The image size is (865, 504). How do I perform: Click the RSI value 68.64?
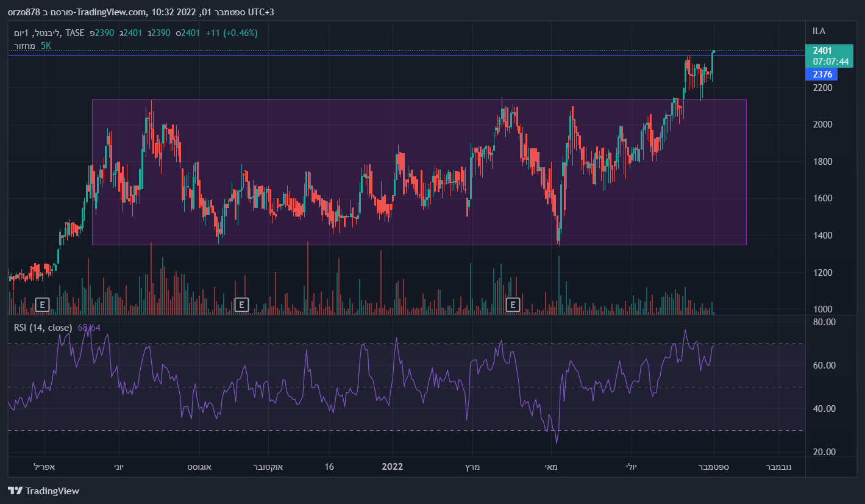89,328
